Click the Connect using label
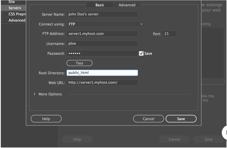The height and width of the screenshot is (148, 227). (x=52, y=24)
